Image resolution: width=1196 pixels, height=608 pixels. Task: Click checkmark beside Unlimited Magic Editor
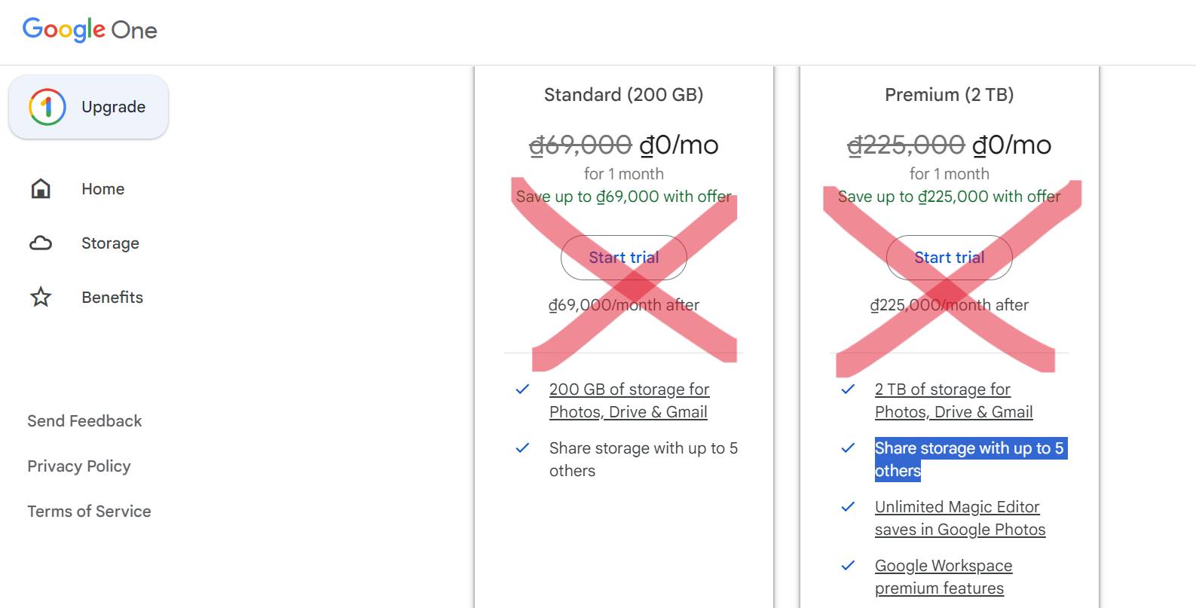point(848,507)
